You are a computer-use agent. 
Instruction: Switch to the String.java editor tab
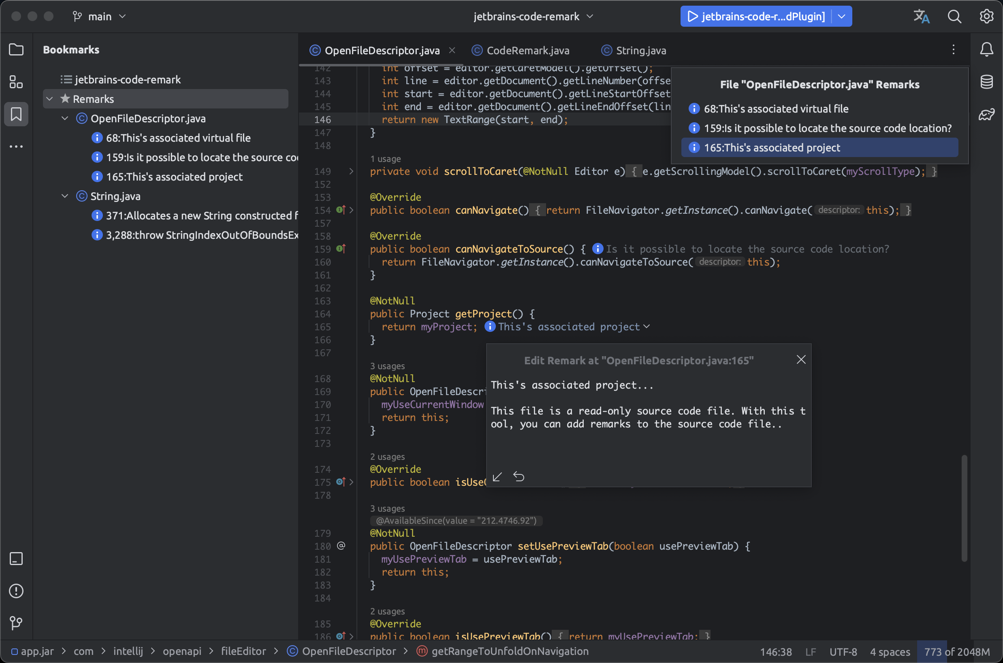[640, 51]
